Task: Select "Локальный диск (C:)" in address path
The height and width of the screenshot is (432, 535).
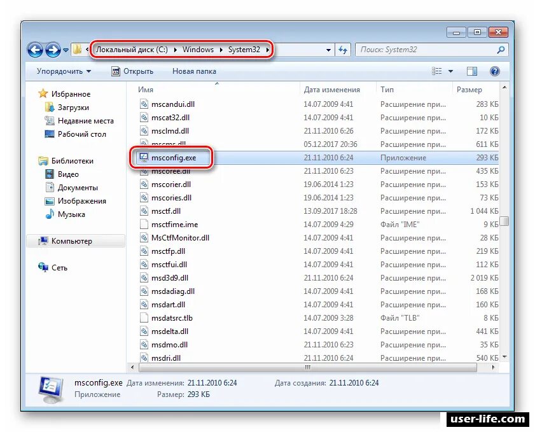Action: coord(132,50)
